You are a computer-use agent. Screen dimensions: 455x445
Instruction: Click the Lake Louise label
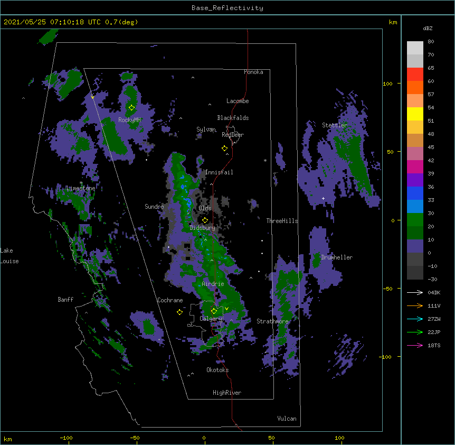(10, 256)
